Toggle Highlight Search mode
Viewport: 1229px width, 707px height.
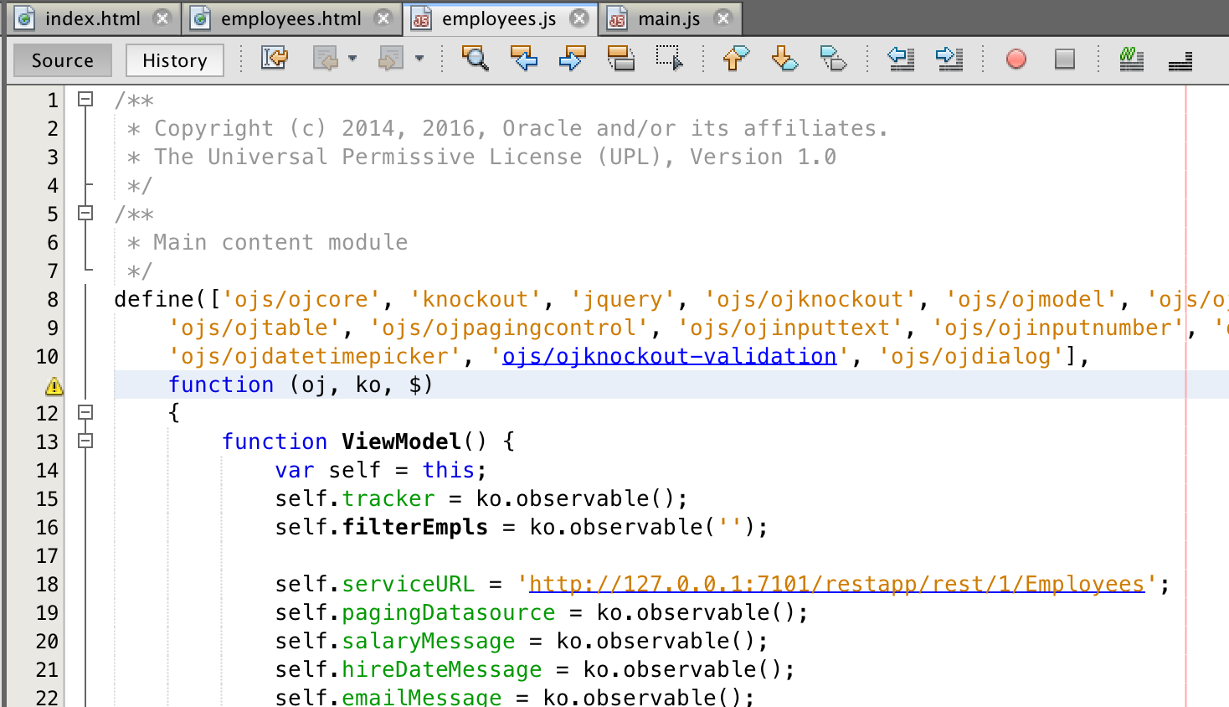(x=621, y=59)
